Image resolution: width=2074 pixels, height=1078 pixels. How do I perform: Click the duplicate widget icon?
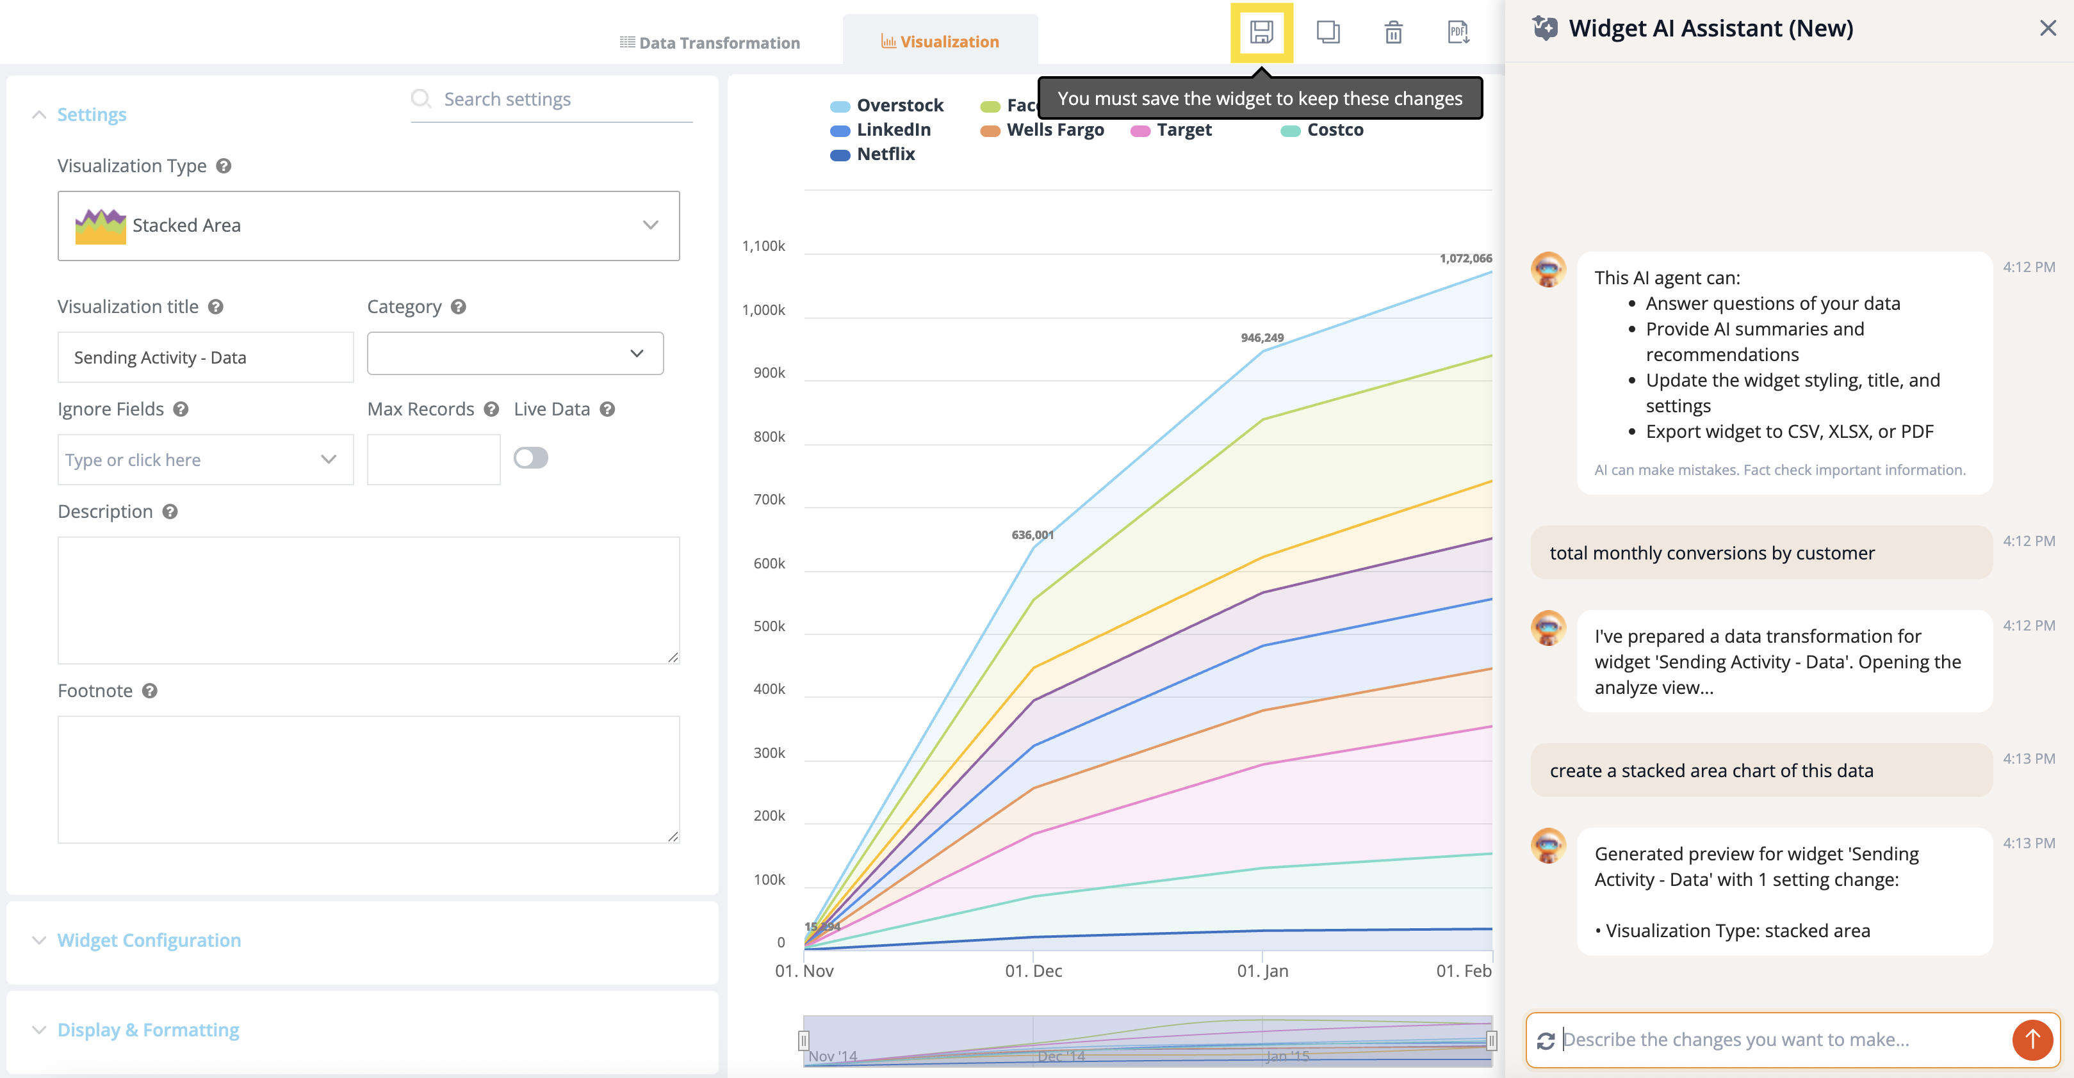[1328, 32]
